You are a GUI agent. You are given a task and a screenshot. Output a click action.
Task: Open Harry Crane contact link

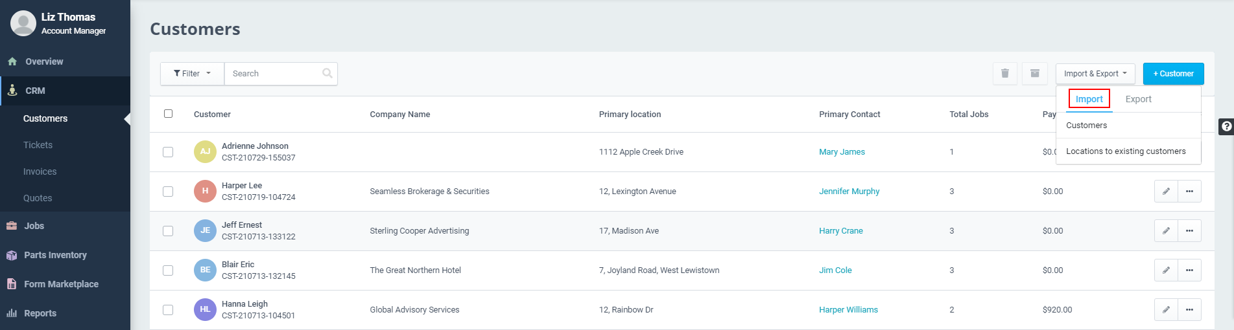coord(840,231)
